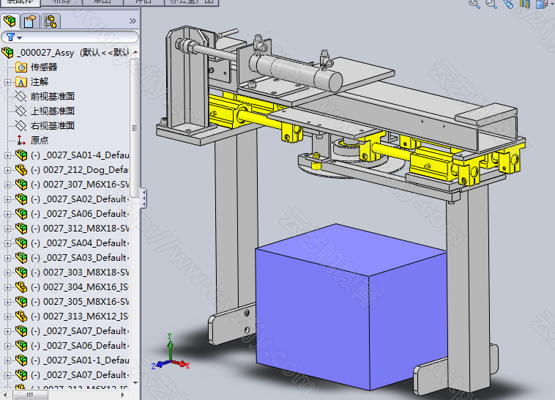Select 0027_303_M8X18 component text
Viewport: 555px width, 400px height.
[x=80, y=273]
